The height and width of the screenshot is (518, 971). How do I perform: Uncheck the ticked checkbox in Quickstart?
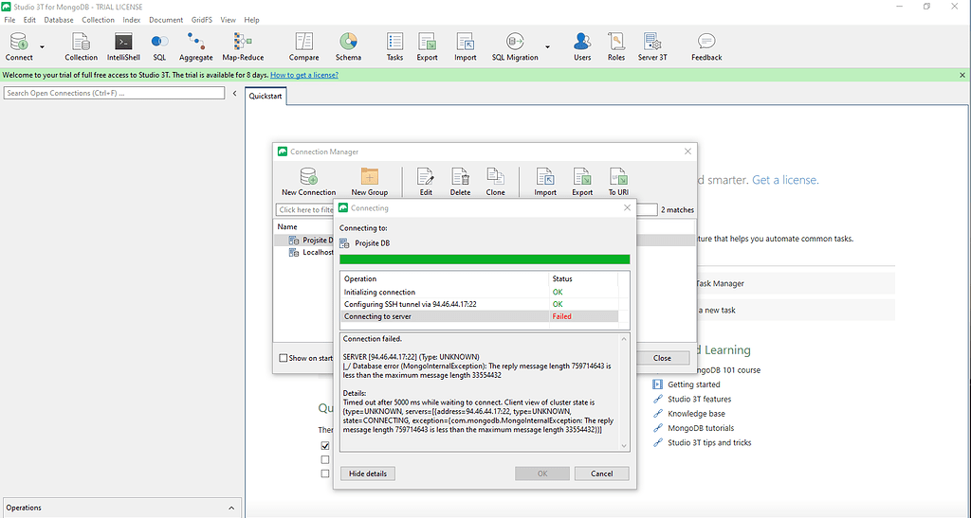[x=325, y=445]
